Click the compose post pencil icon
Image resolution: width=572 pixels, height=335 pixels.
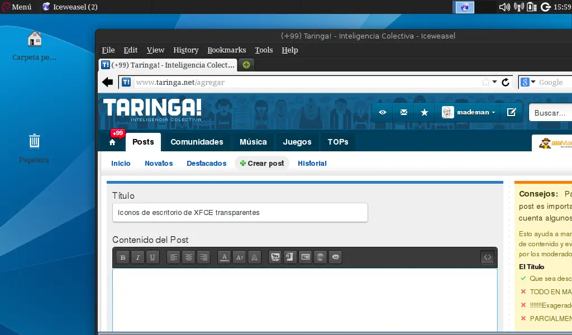pyautogui.click(x=512, y=112)
